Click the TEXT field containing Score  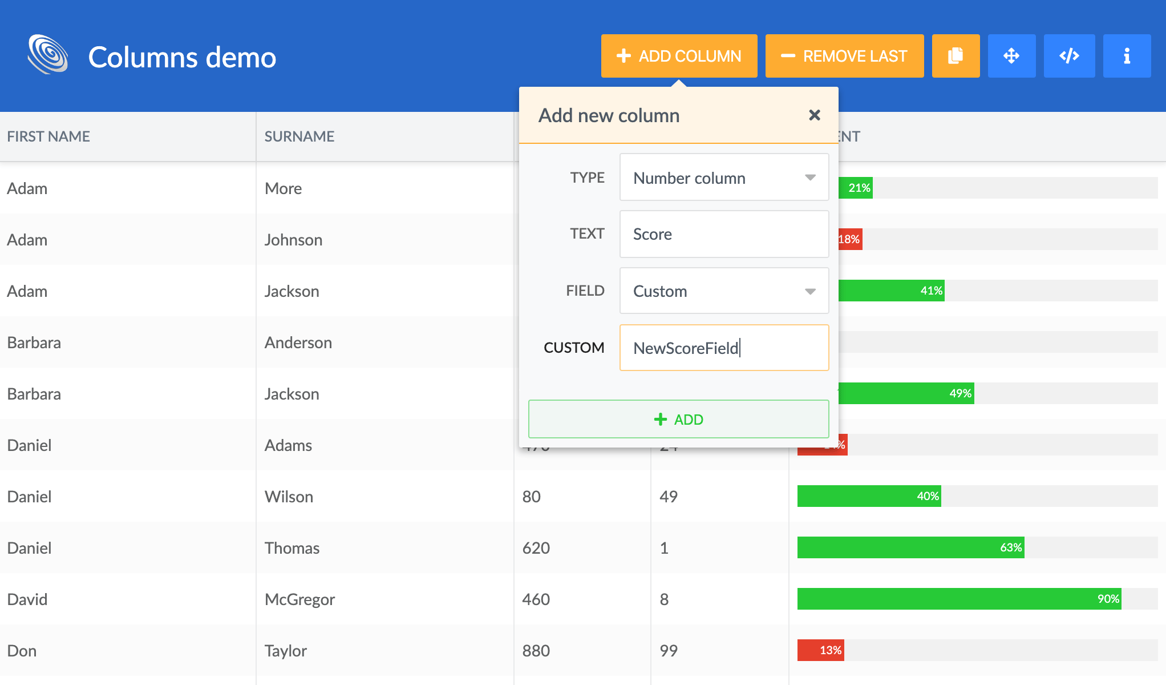[723, 234]
